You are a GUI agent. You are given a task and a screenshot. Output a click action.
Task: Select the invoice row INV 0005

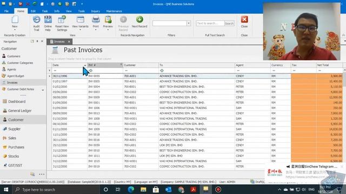[x=197, y=81]
